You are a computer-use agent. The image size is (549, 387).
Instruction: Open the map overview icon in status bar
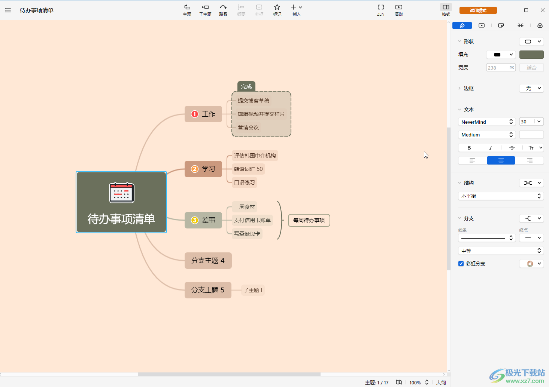(x=399, y=382)
